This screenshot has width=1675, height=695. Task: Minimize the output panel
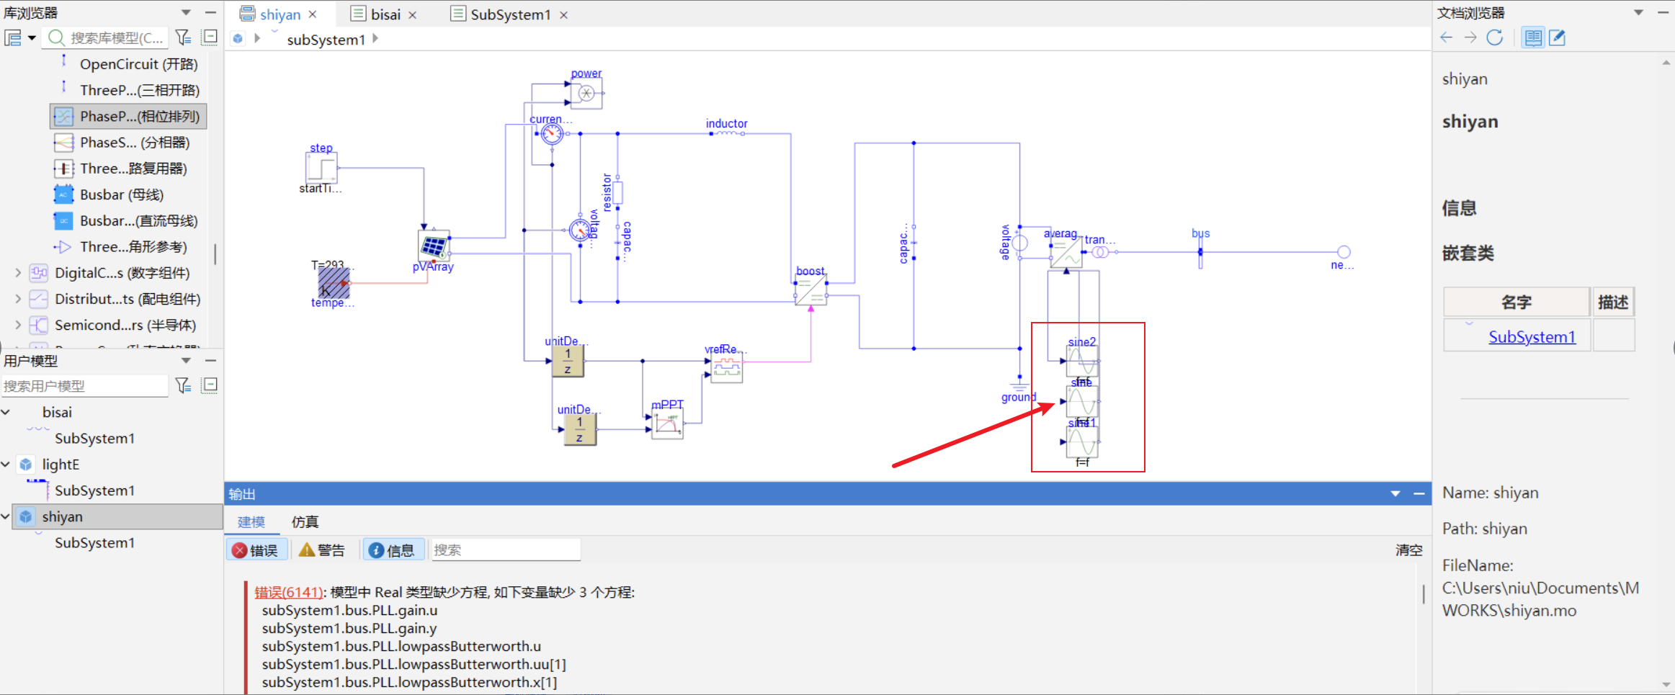point(1419,493)
